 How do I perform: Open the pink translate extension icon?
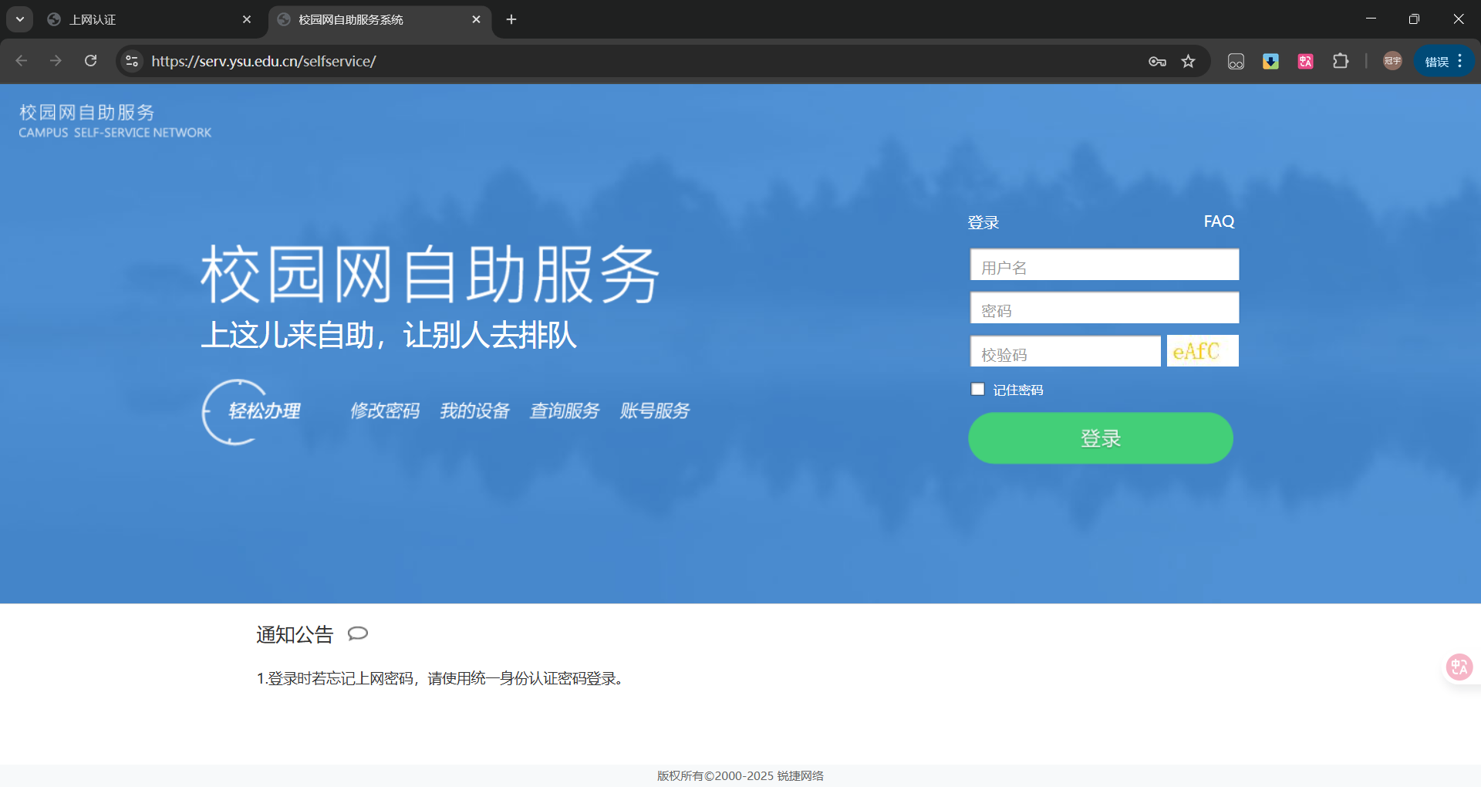pos(1304,61)
